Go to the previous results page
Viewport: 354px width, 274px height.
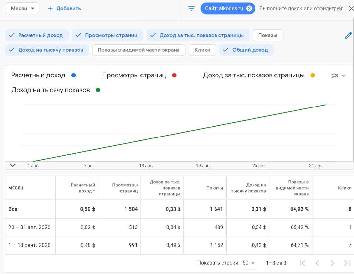[317, 263]
